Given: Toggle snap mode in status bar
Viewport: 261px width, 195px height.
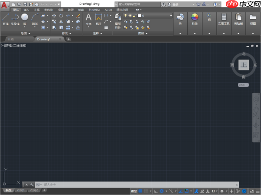Looking at the screenshot, I should [x=146, y=191].
